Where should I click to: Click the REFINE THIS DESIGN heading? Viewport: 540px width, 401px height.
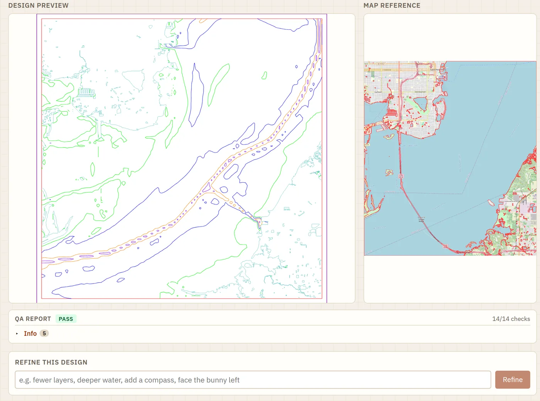51,362
